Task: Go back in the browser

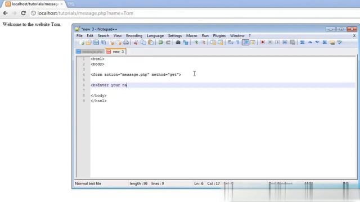Action: point(5,13)
